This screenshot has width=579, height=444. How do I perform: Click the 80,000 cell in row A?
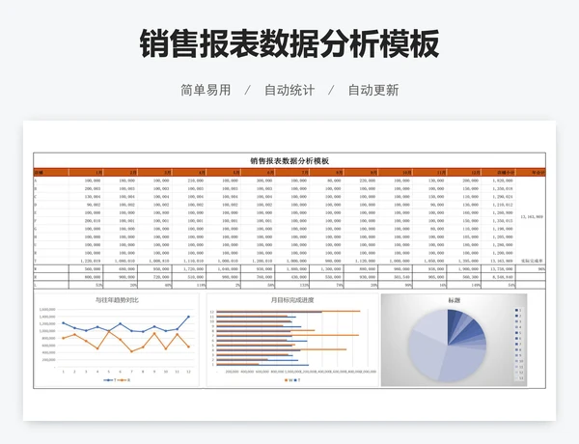click(326, 180)
